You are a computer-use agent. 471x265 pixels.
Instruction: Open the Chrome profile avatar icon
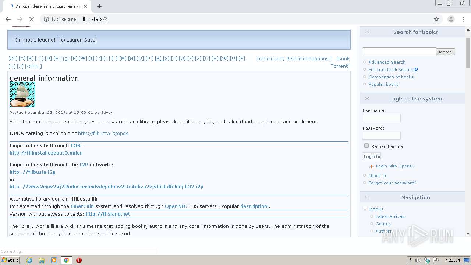[451, 19]
